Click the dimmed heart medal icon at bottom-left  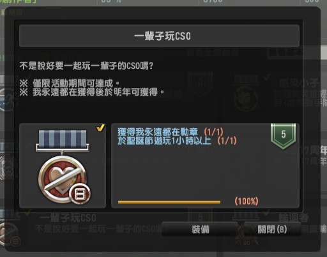pos(10,234)
